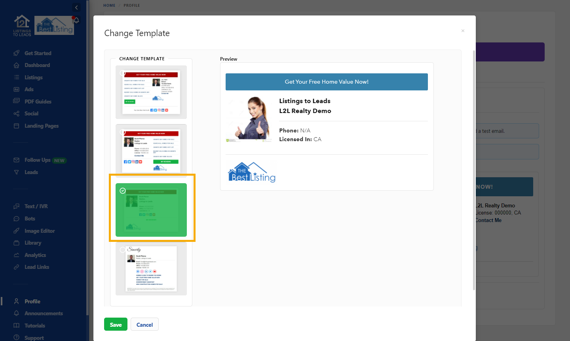View Analytics

click(35, 255)
